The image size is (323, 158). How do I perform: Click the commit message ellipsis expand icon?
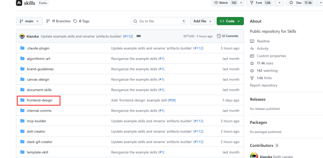[138, 36]
